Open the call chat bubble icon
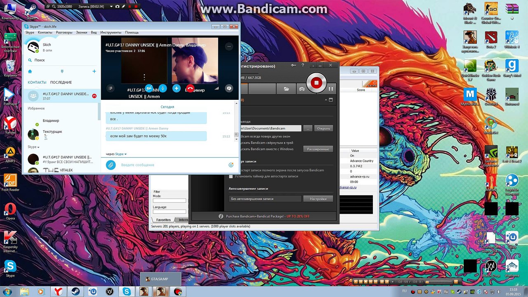 pyautogui.click(x=229, y=88)
